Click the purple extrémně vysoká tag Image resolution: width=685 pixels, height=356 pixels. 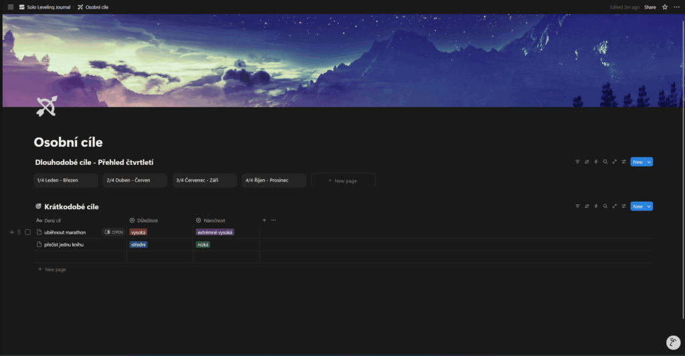point(215,232)
